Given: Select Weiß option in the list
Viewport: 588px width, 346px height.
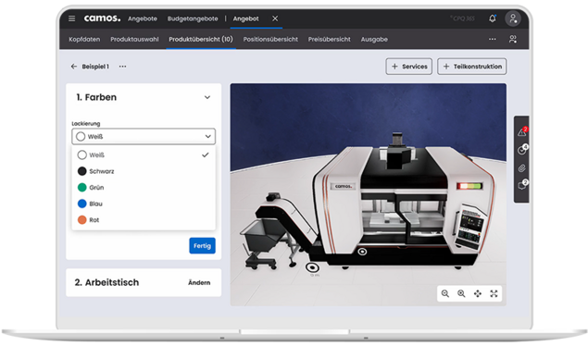Looking at the screenshot, I should (x=144, y=154).
